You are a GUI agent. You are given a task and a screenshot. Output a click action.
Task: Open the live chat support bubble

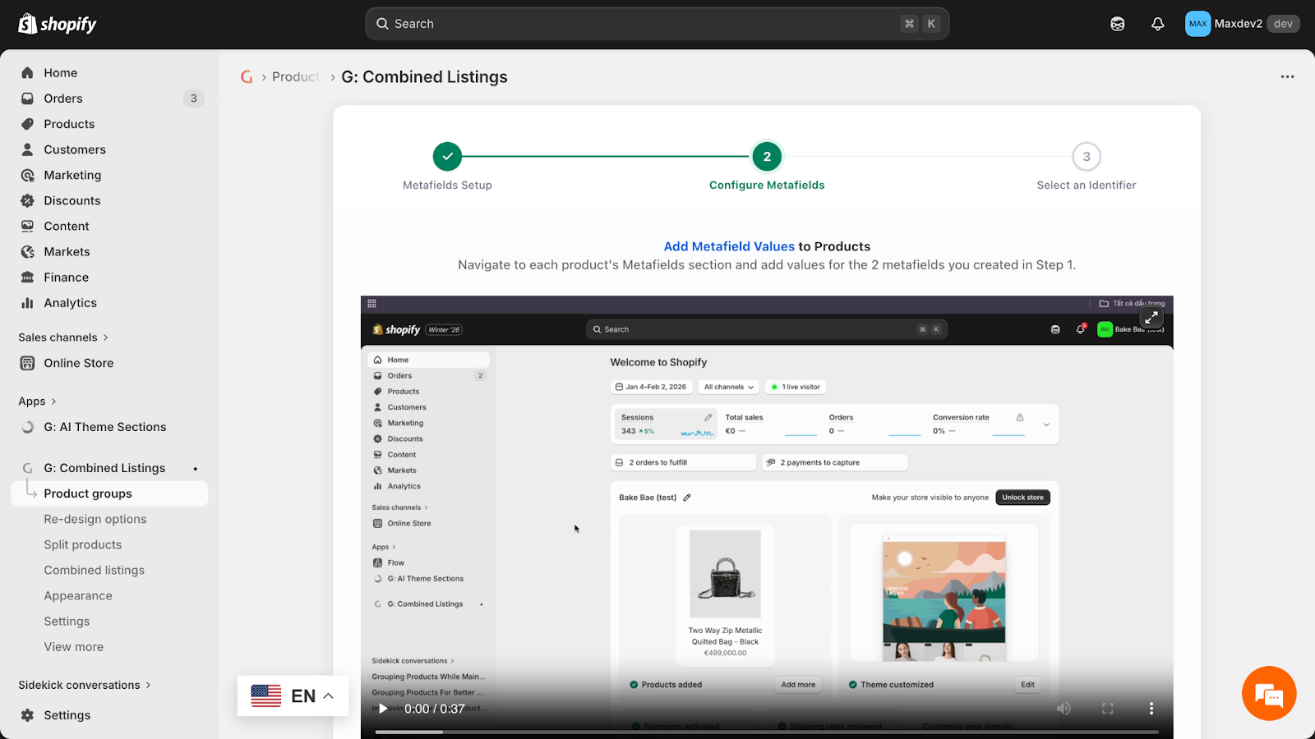pyautogui.click(x=1269, y=694)
